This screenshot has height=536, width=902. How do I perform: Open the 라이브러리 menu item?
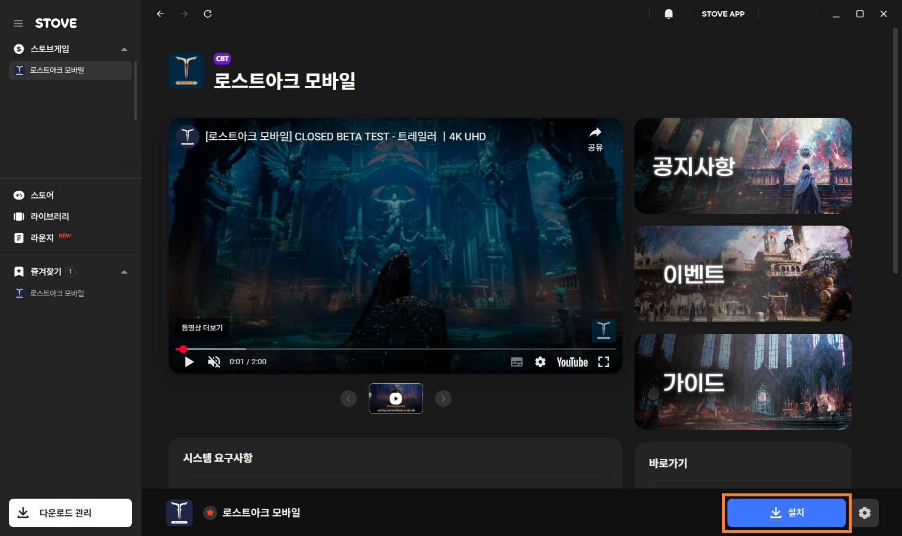pyautogui.click(x=49, y=216)
